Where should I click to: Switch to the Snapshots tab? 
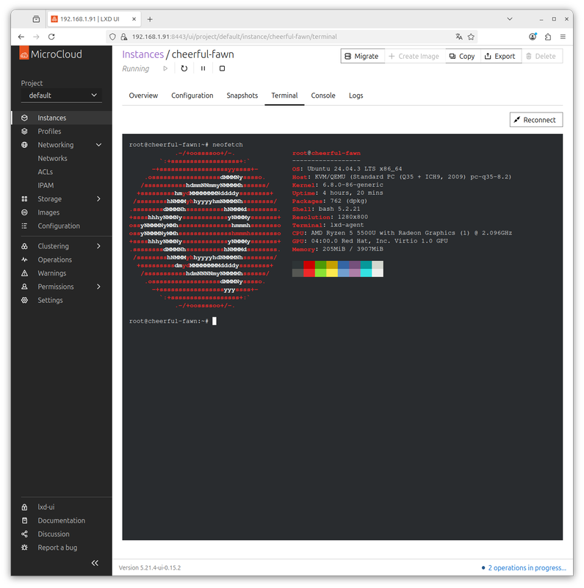[x=242, y=96]
